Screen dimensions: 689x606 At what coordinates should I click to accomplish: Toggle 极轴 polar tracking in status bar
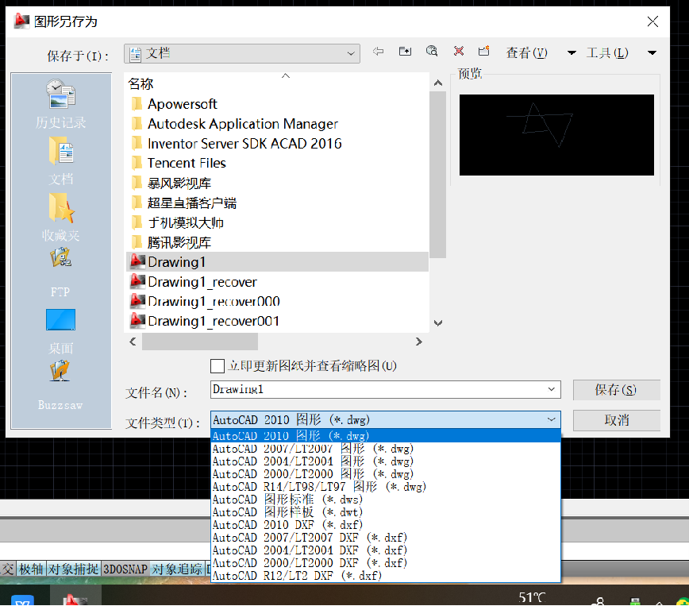pyautogui.click(x=31, y=569)
